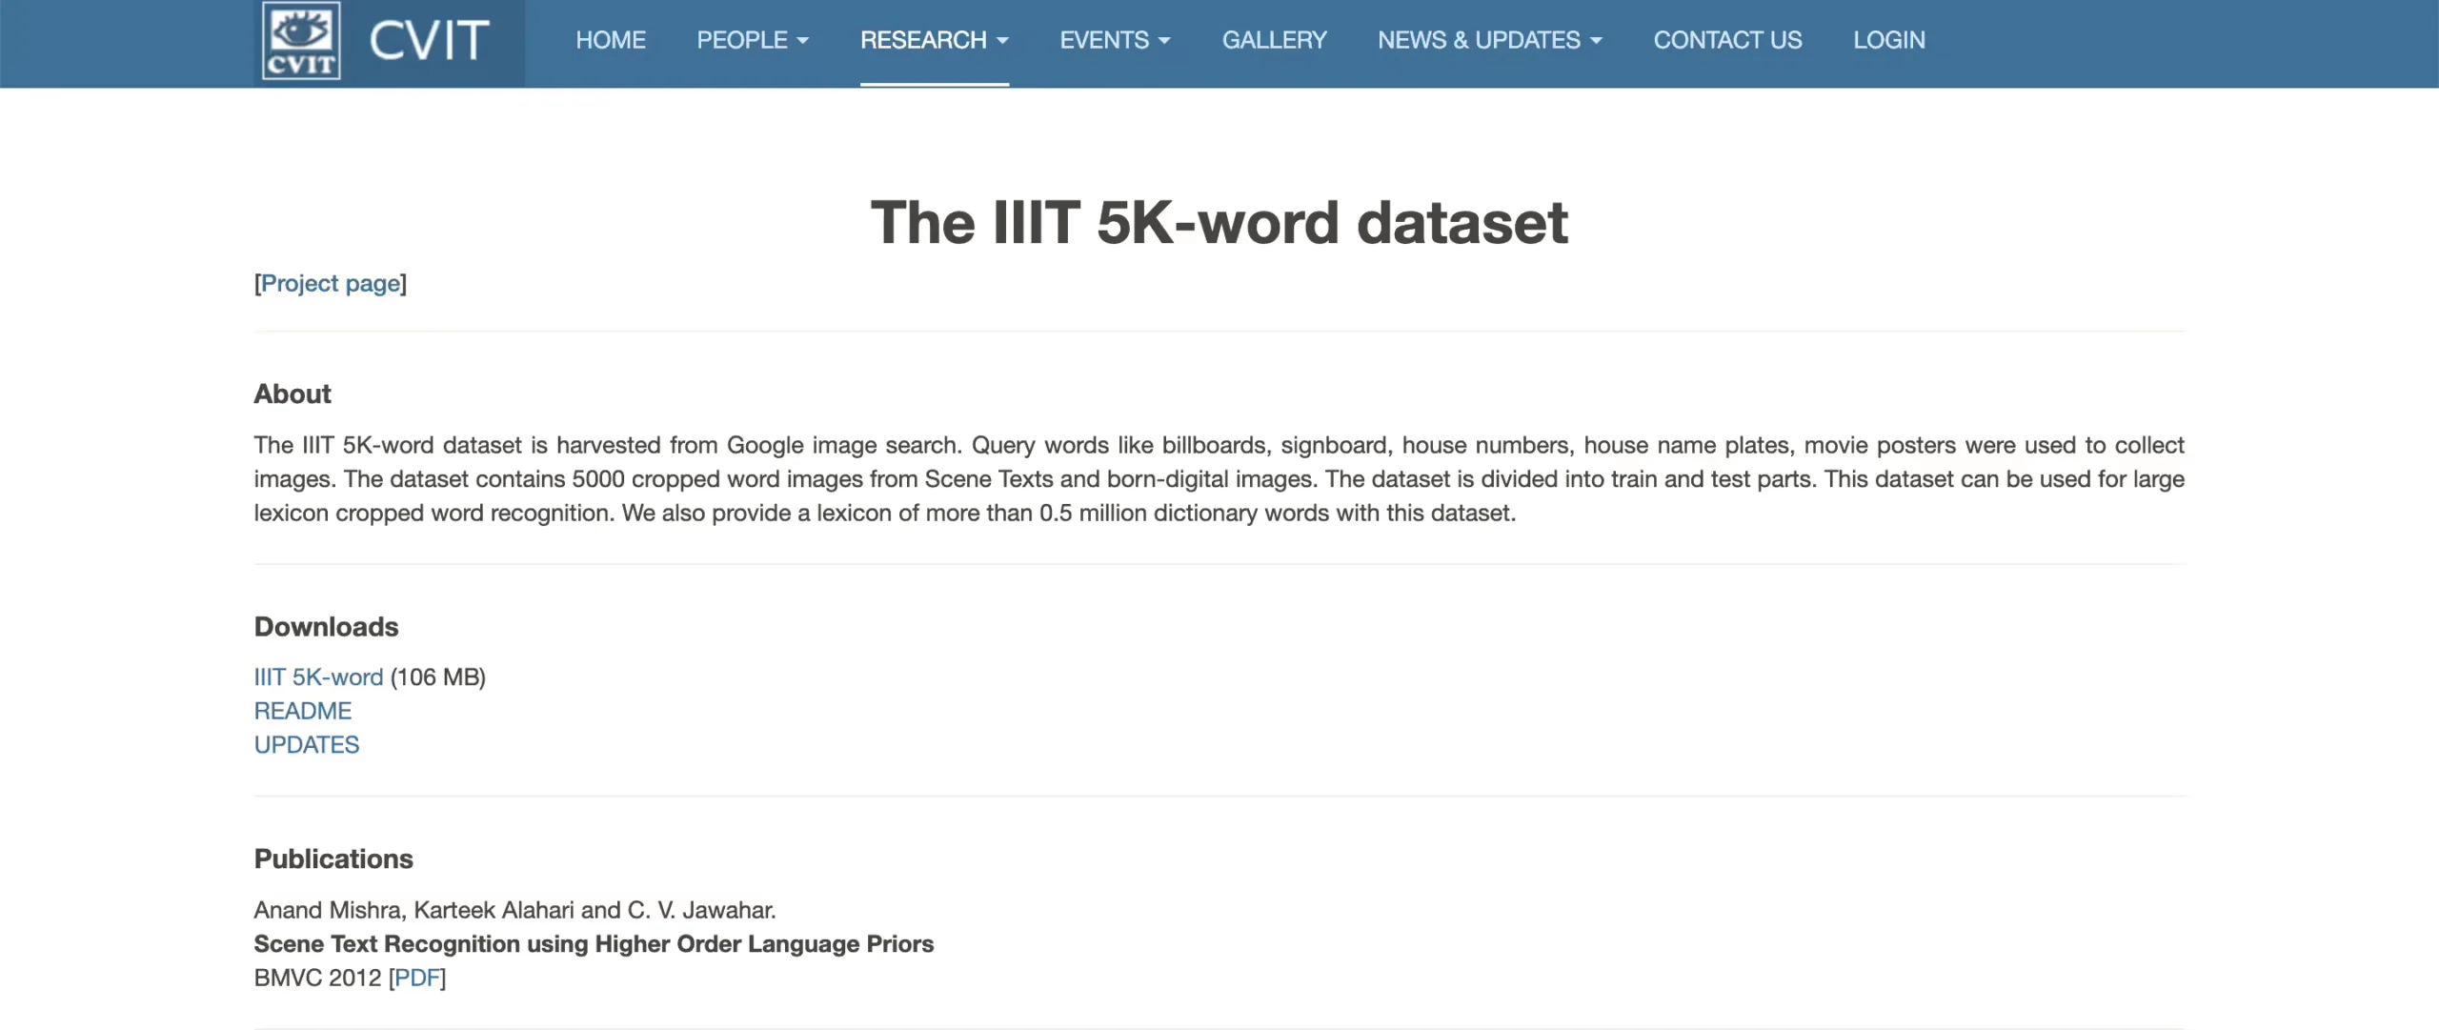The image size is (2439, 1030).
Task: Open the Project page link
Action: 331,284
